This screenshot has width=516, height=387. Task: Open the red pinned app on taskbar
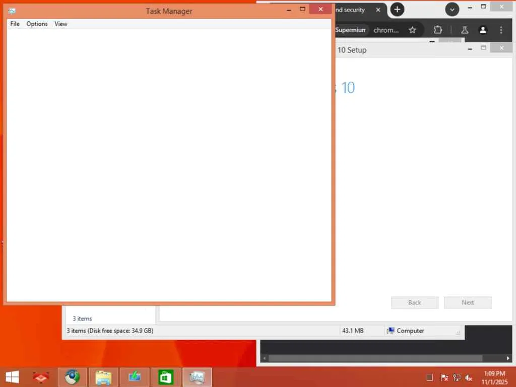pos(41,377)
